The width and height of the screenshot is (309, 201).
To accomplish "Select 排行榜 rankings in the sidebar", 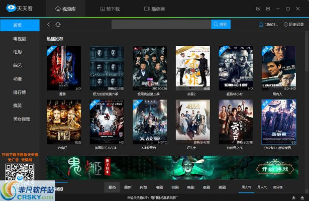I will pyautogui.click(x=21, y=92).
